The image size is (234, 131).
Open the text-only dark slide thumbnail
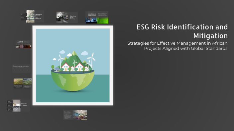click(x=21, y=68)
